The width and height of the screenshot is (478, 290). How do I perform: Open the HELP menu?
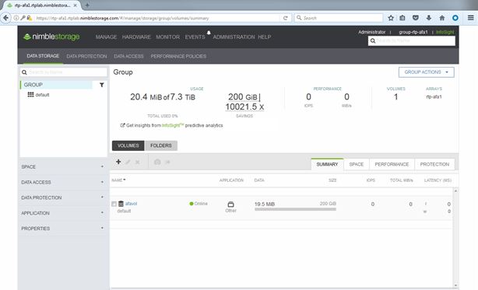265,37
